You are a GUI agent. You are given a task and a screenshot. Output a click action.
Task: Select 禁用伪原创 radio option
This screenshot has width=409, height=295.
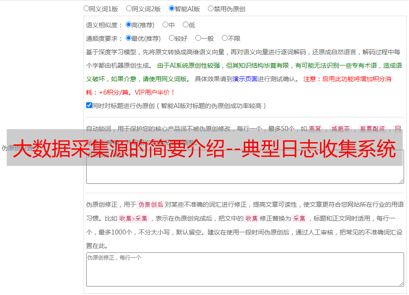pyautogui.click(x=211, y=9)
